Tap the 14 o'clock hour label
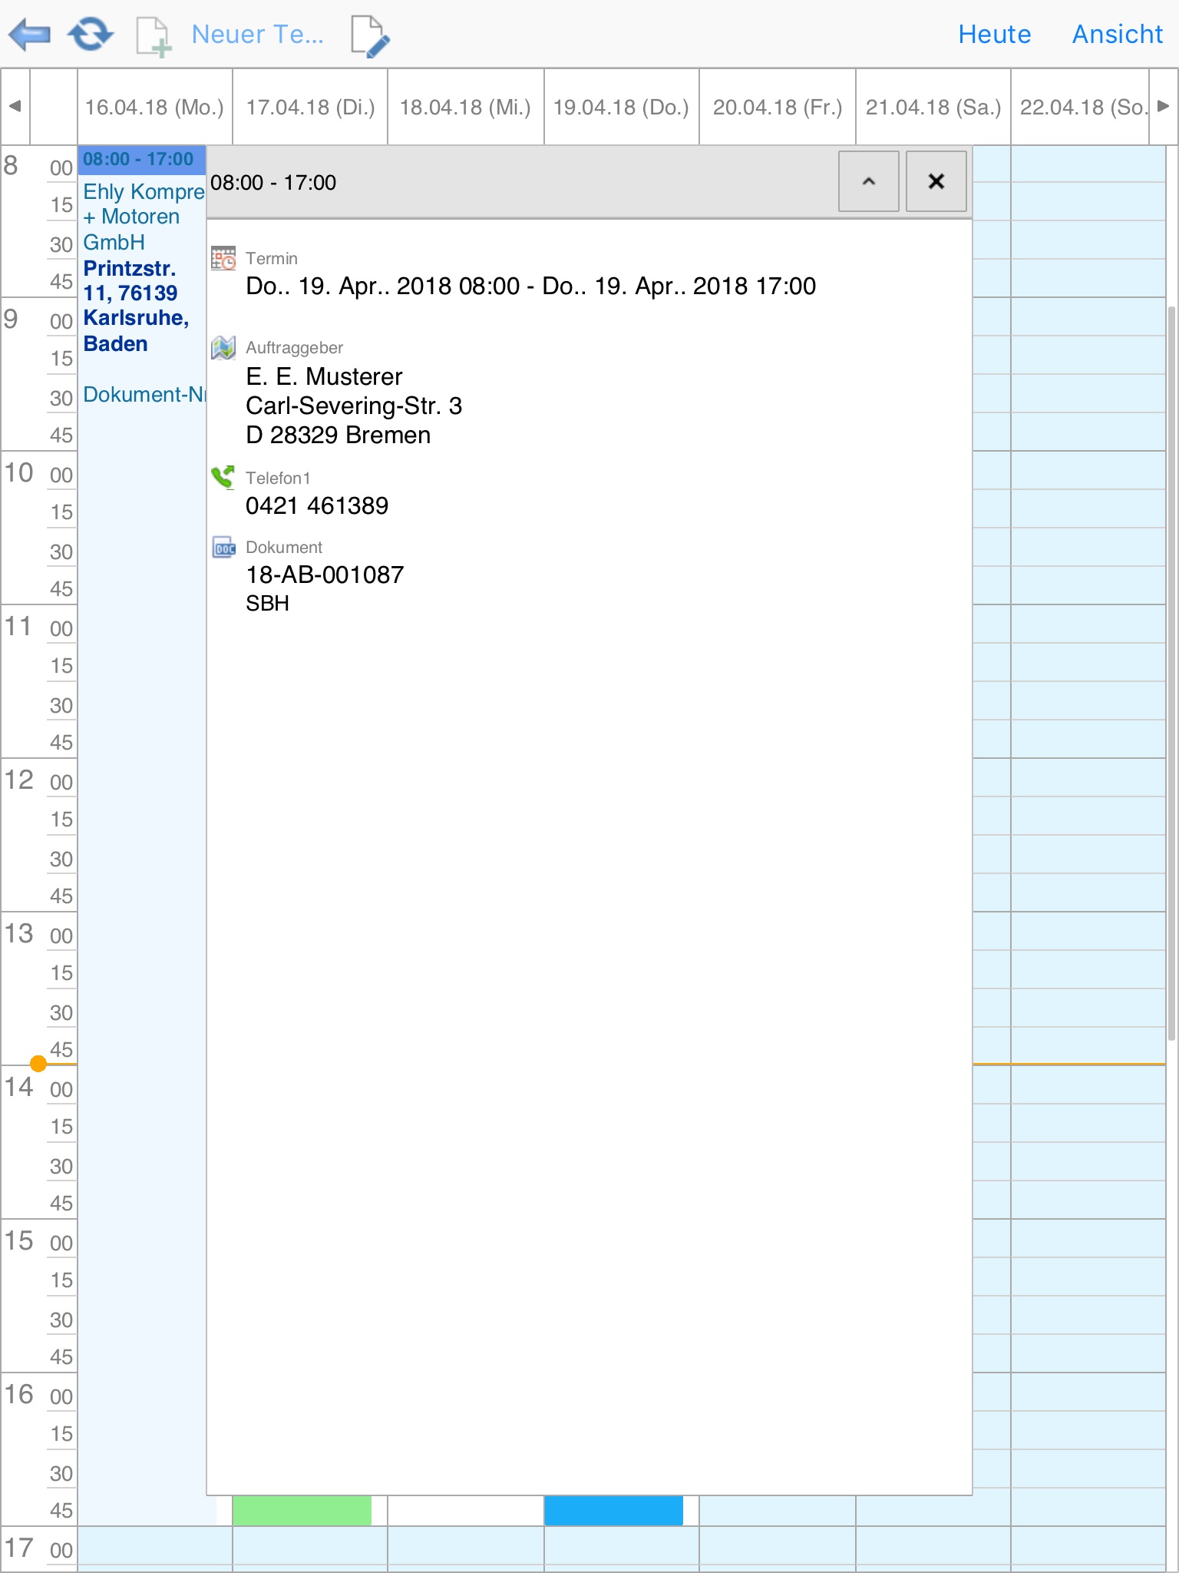This screenshot has height=1573, width=1179. tap(19, 1087)
